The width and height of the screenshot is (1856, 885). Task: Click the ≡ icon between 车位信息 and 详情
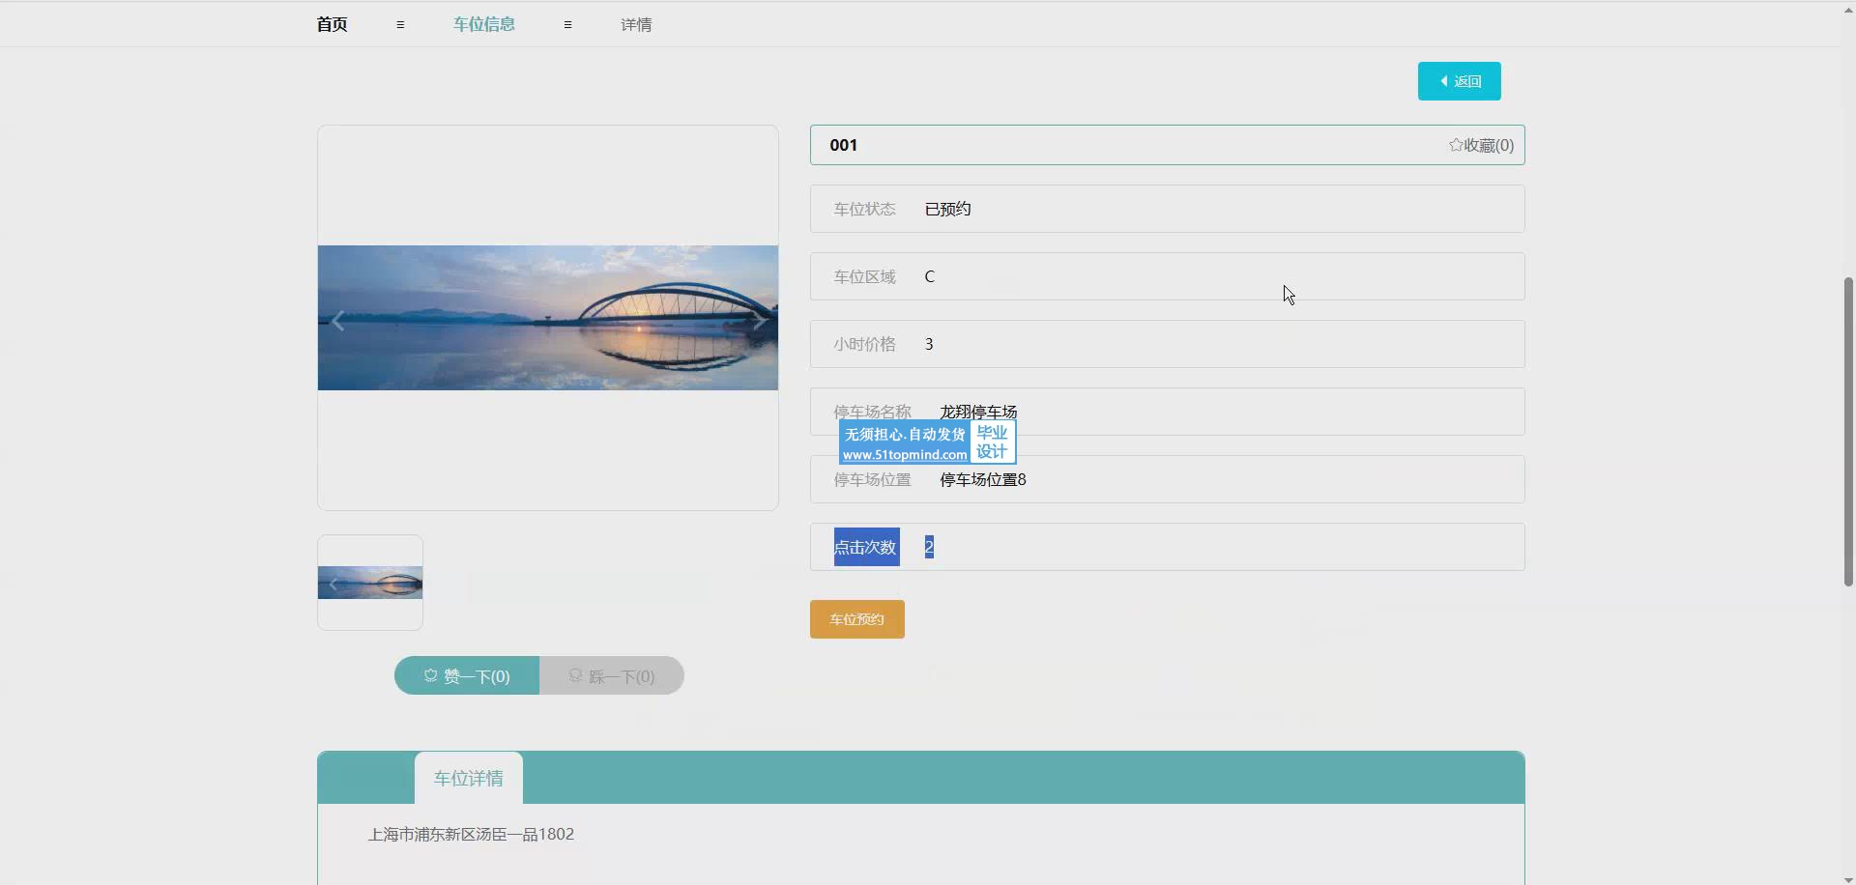pos(567,25)
